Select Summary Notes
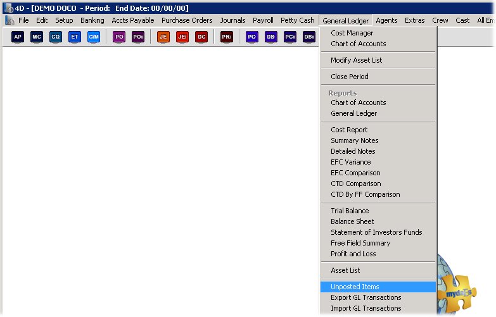496x317 pixels. tap(378, 140)
